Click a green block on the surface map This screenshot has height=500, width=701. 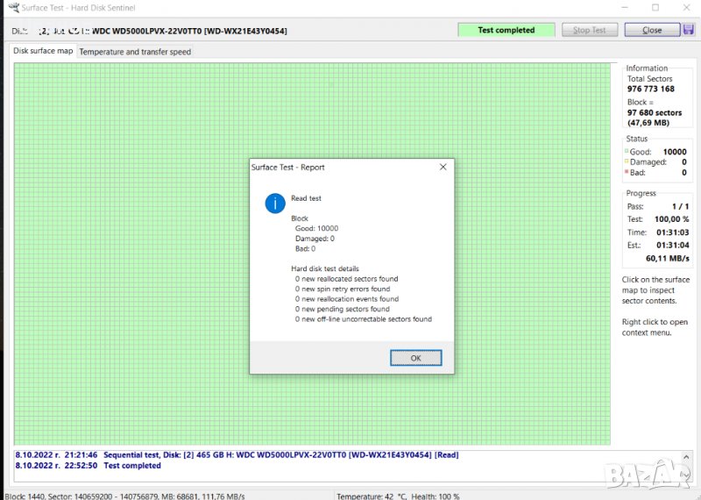click(131, 219)
